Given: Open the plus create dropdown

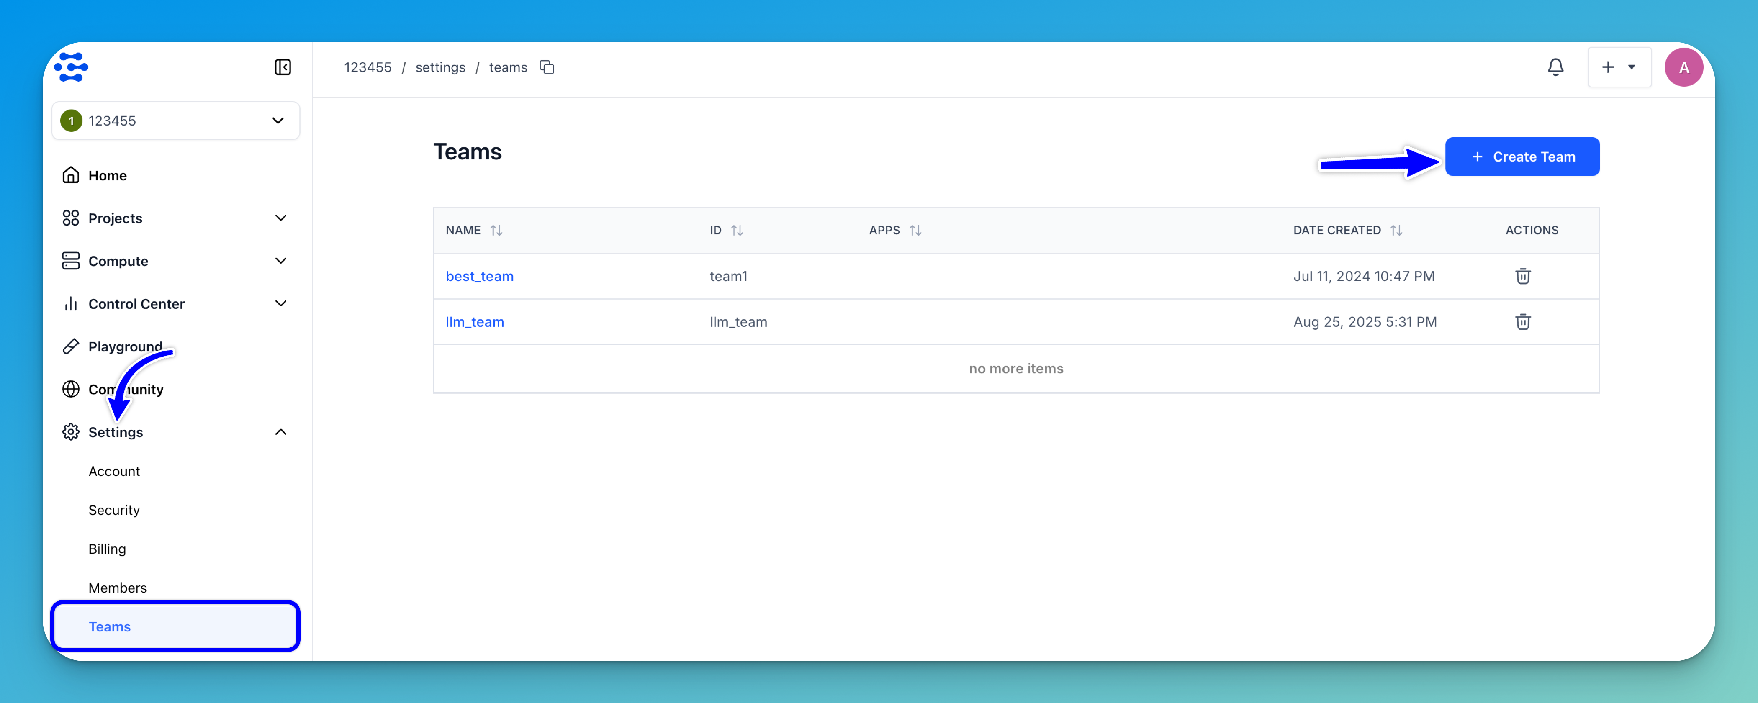Looking at the screenshot, I should tap(1619, 67).
